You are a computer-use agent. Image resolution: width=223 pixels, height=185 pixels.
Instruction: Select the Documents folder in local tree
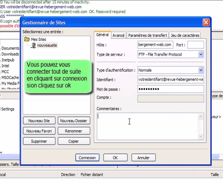(10, 48)
